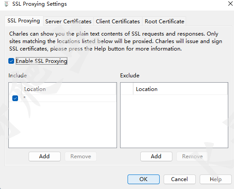The width and height of the screenshot is (234, 189).
Task: Click the Include heading label
Action: (x=18, y=76)
